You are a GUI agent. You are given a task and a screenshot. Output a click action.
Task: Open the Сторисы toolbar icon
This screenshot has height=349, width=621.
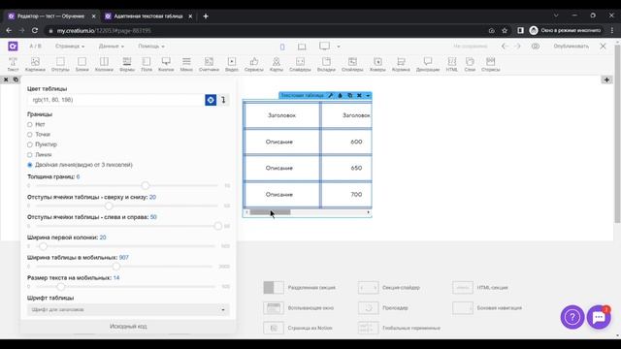(490, 64)
